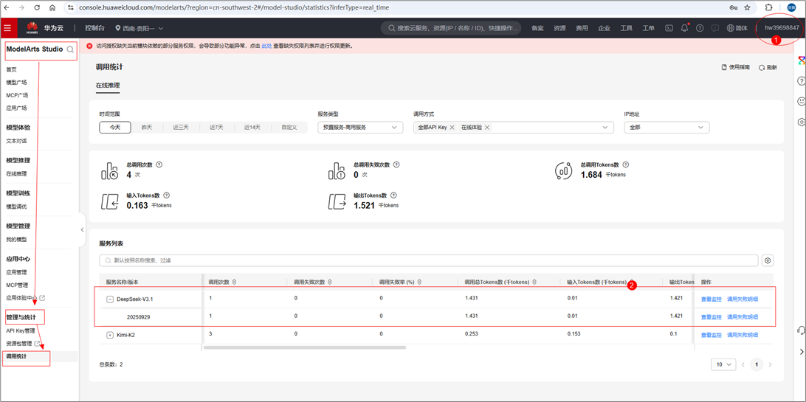Click the feedback speech bubble icon in top bar
The width and height of the screenshot is (806, 402).
[x=714, y=28]
